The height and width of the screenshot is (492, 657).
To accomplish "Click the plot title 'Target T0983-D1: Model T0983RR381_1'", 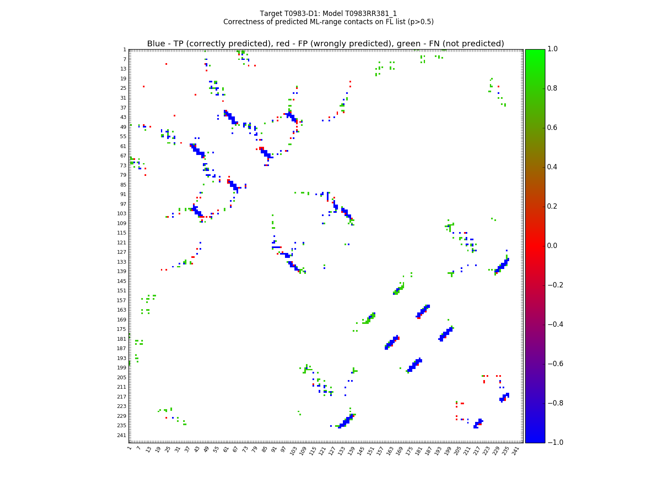I will 328,14.
